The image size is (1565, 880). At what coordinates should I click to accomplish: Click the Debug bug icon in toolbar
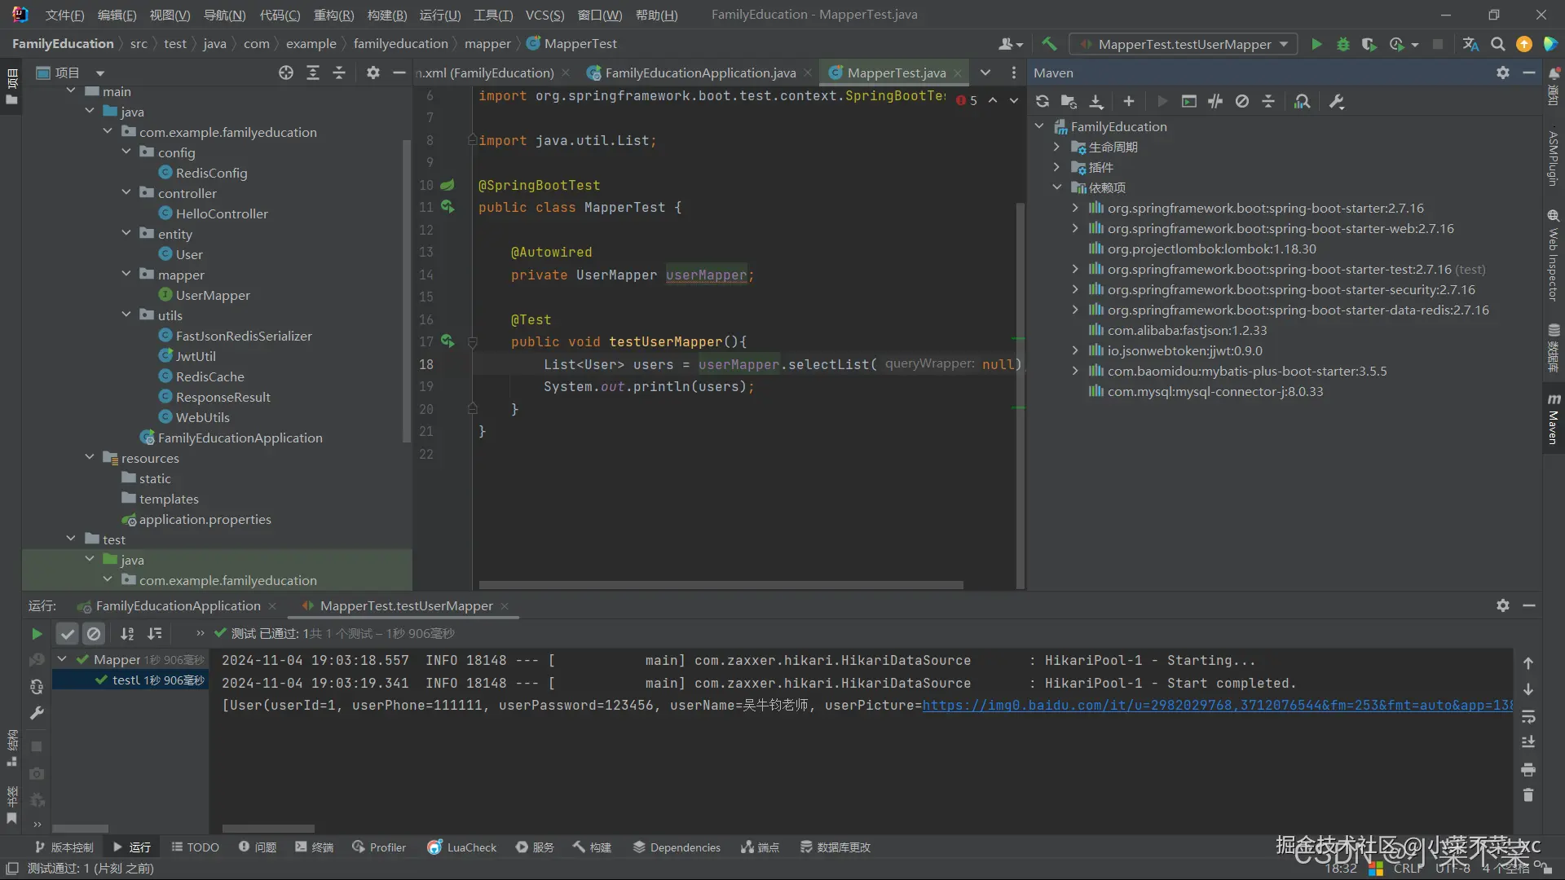(x=1342, y=44)
